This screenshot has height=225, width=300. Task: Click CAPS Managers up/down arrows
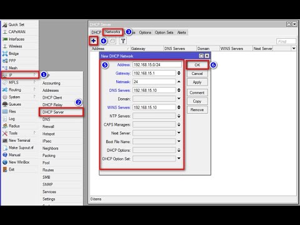[179, 124]
